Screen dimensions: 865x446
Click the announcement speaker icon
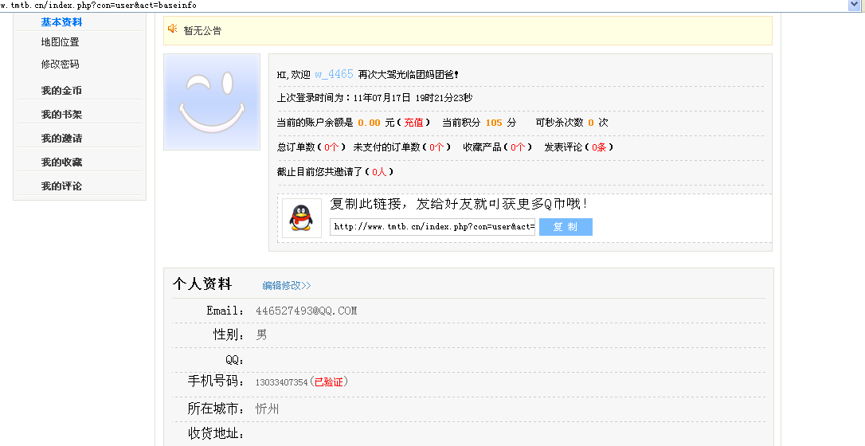[172, 29]
